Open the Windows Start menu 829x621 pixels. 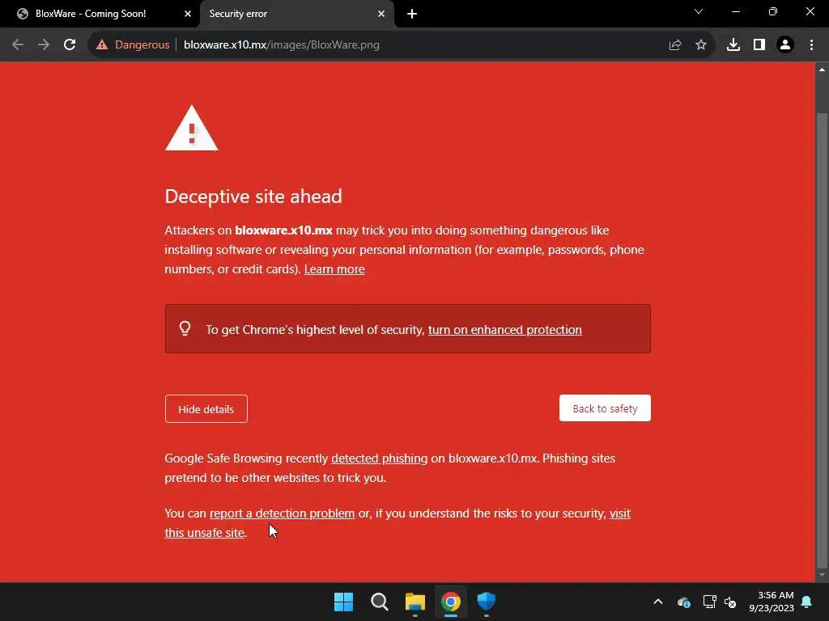(x=343, y=602)
